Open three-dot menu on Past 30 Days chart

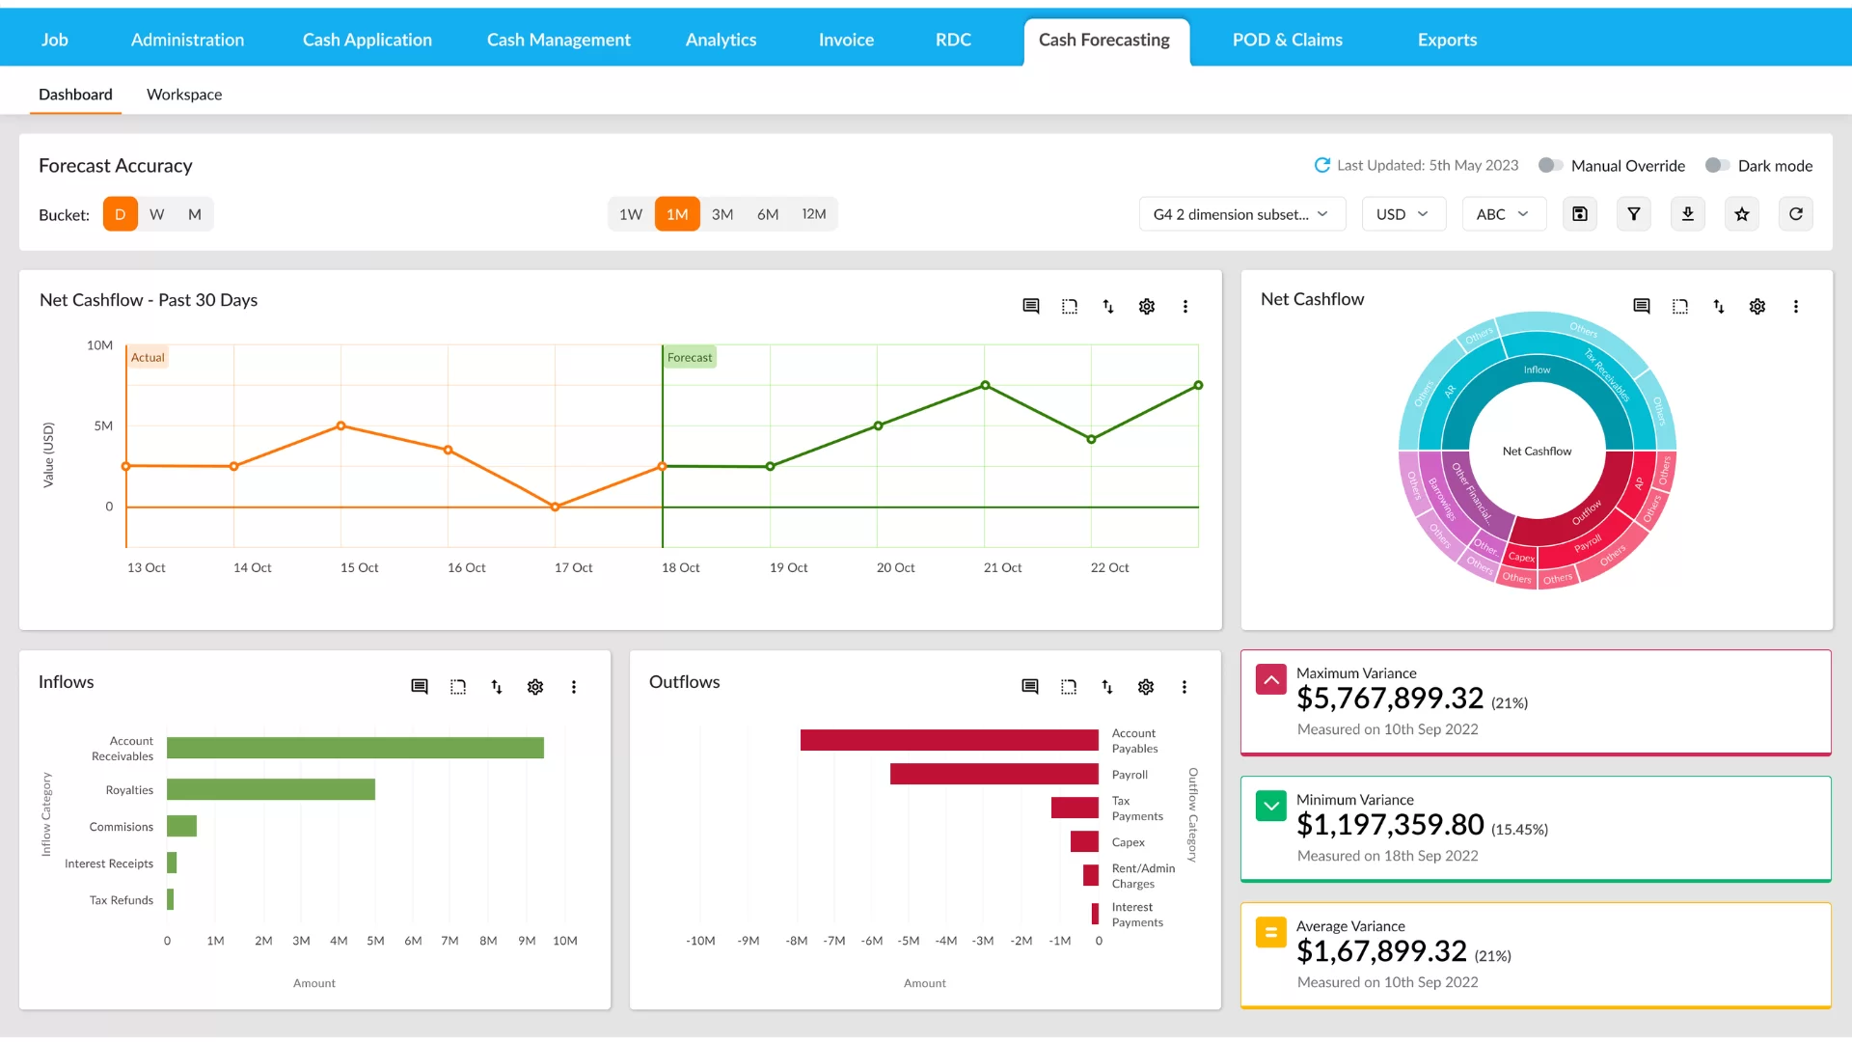tap(1185, 306)
